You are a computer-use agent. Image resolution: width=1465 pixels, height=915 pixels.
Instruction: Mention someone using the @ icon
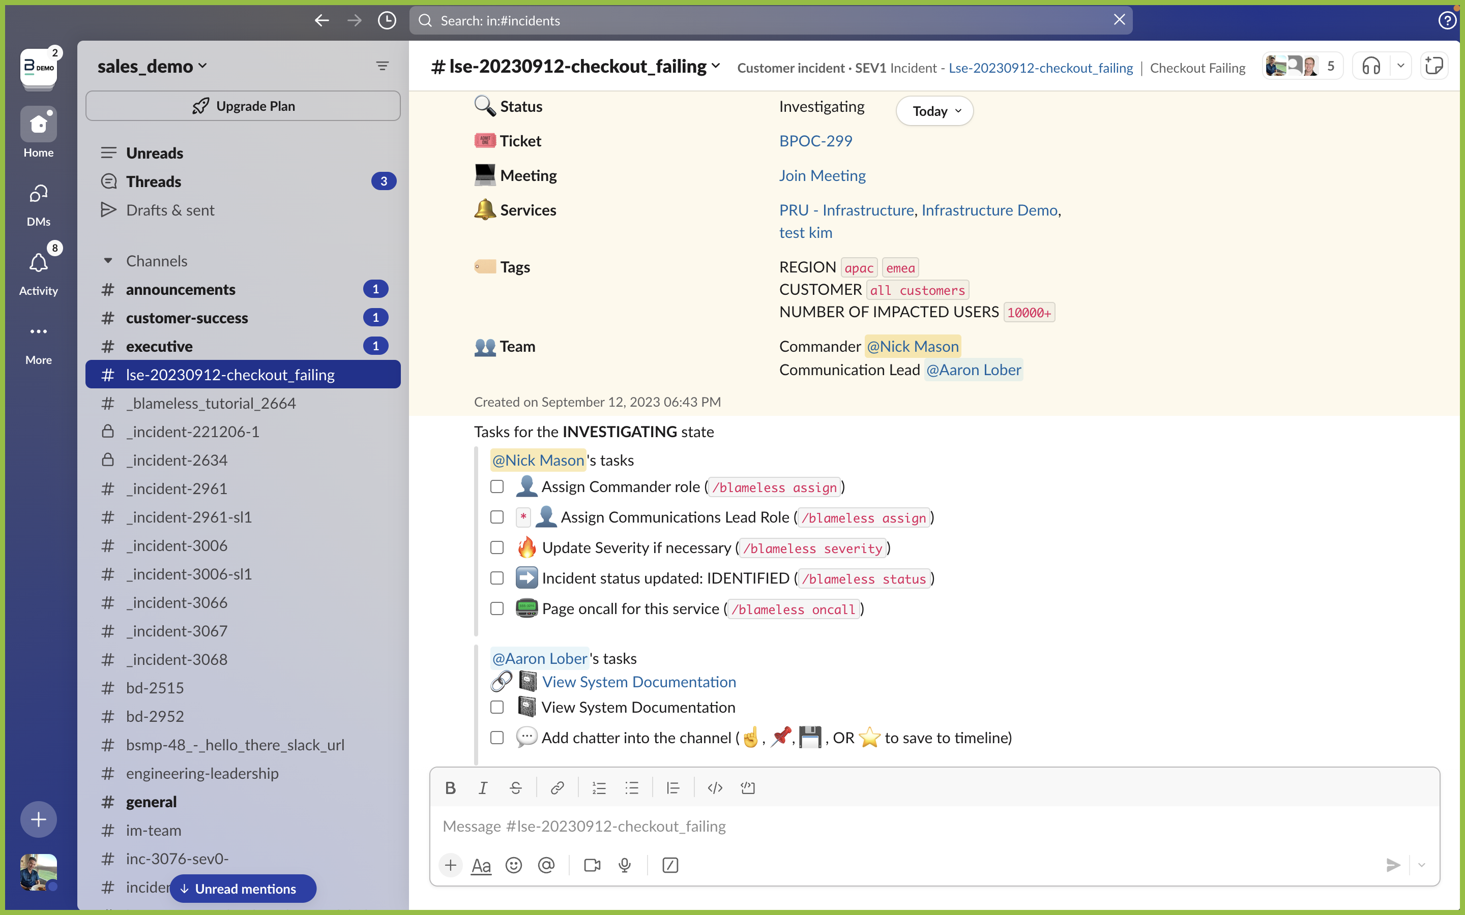click(x=547, y=865)
